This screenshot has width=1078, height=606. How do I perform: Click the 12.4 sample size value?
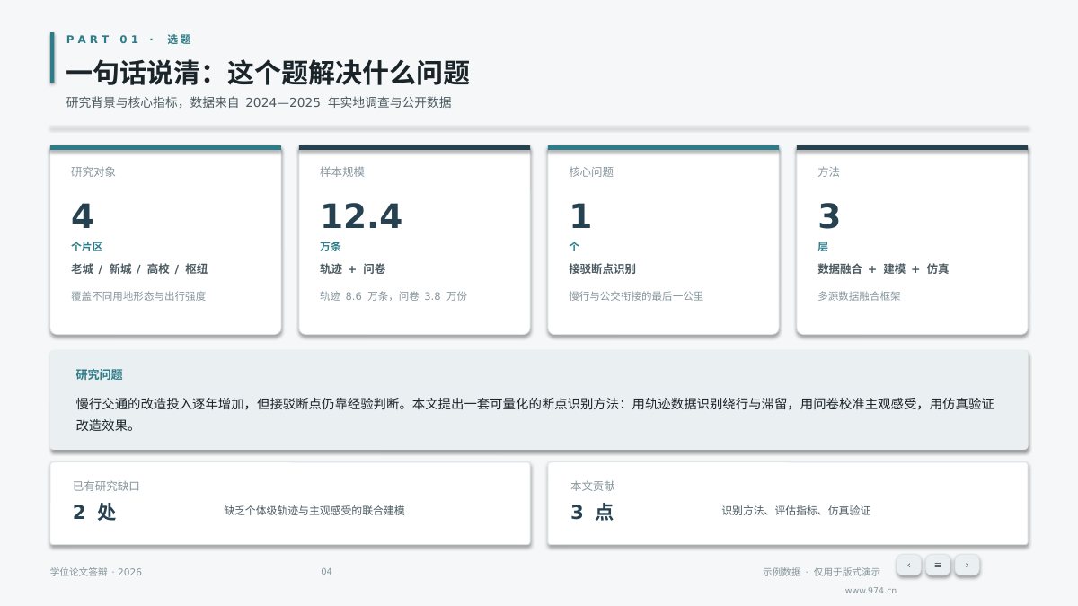coord(361,217)
